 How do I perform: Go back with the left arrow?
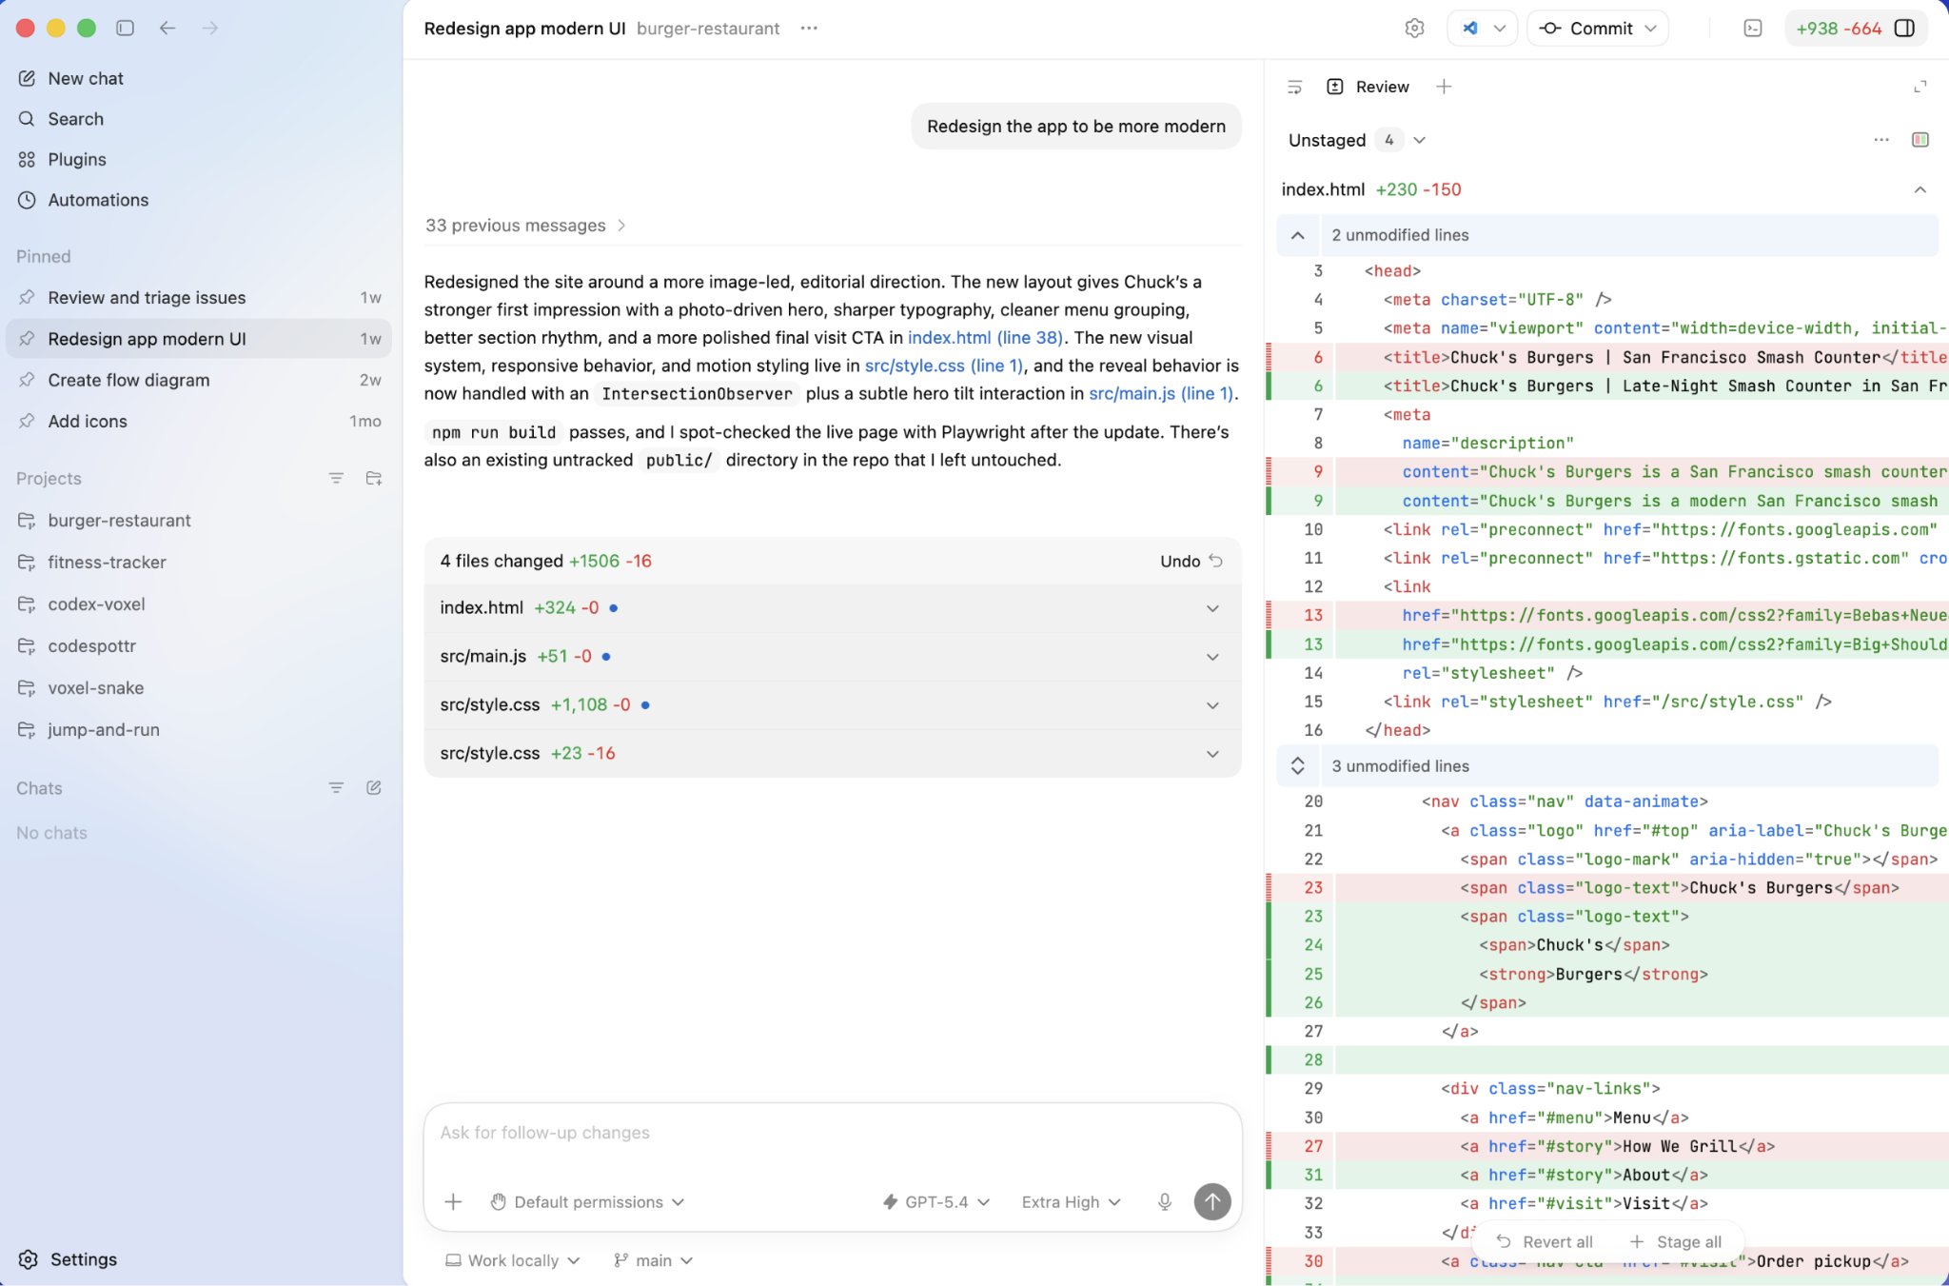[167, 28]
